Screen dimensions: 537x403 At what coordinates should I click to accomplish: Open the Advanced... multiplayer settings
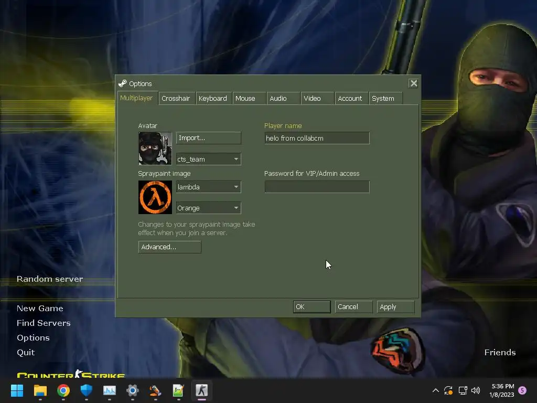(x=169, y=247)
